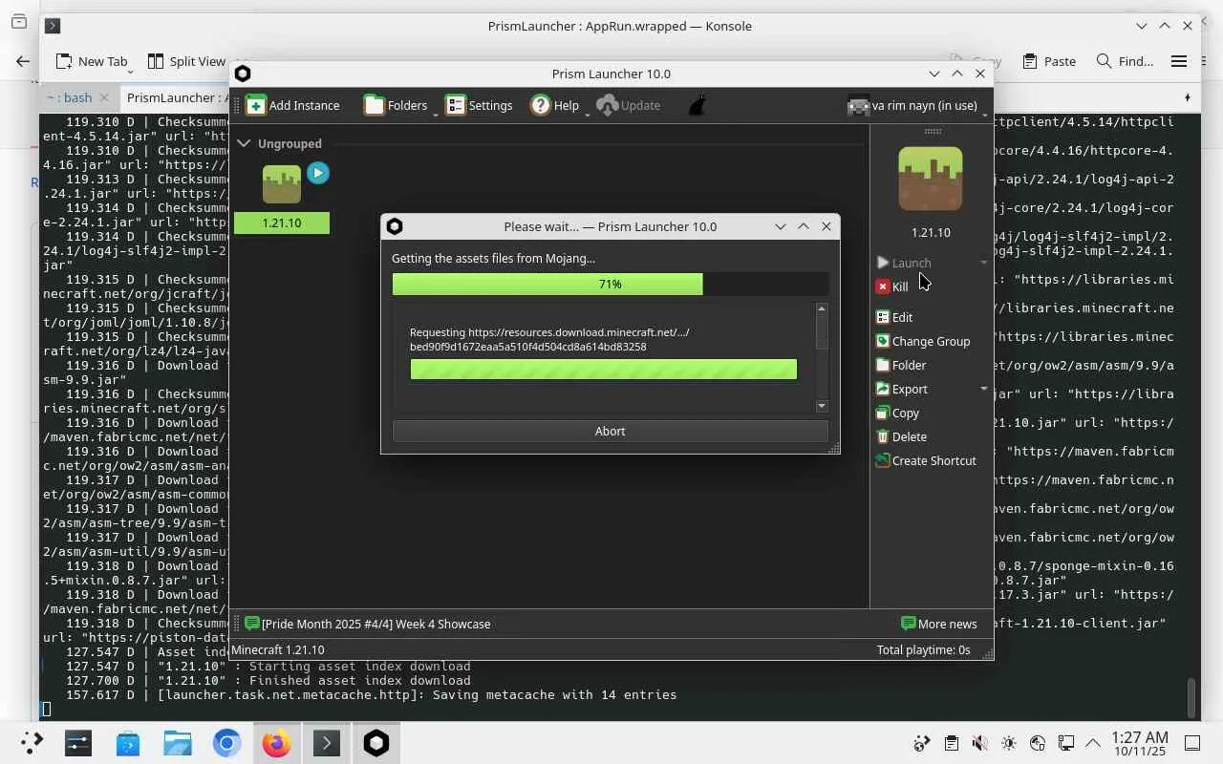The image size is (1223, 764).
Task: Open the KDE application launcher
Action: click(x=32, y=743)
